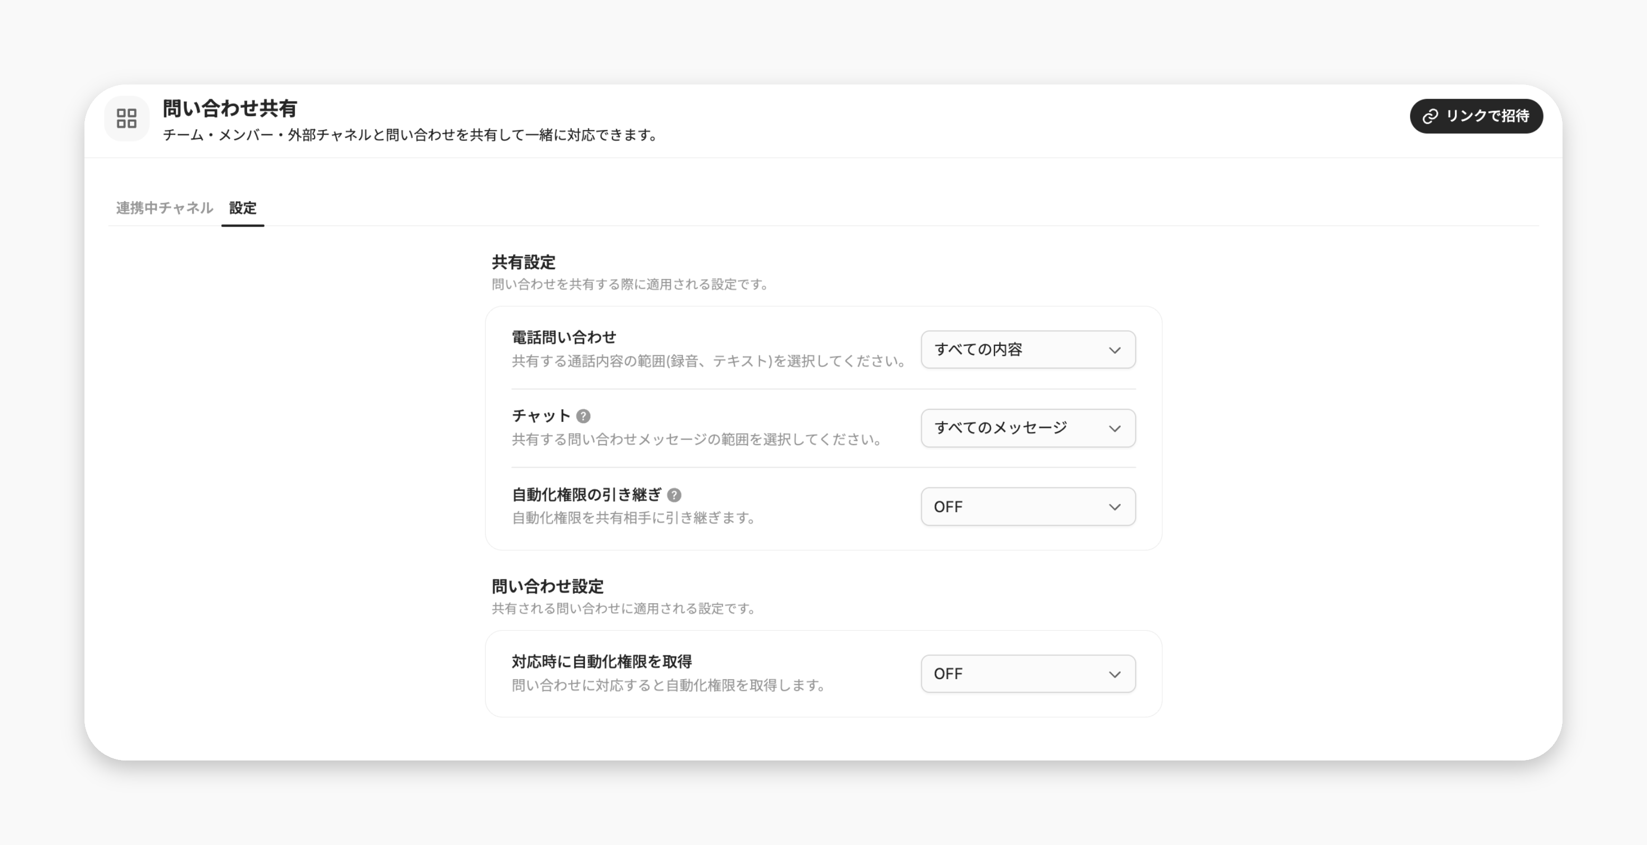Viewport: 1647px width, 845px height.
Task: Open the 電話問い合わせ dropdown showing すべての内容
Action: pyautogui.click(x=1028, y=349)
